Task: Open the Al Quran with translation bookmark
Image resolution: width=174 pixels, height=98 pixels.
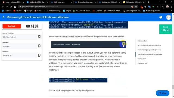Action: (x=82, y=11)
